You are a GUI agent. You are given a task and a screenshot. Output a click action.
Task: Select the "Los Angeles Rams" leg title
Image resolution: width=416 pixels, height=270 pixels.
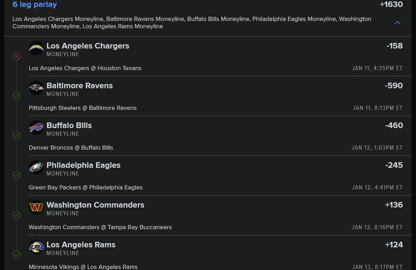[x=81, y=245]
